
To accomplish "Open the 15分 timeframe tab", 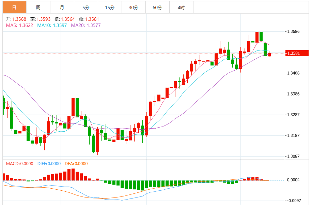I will [x=110, y=8].
